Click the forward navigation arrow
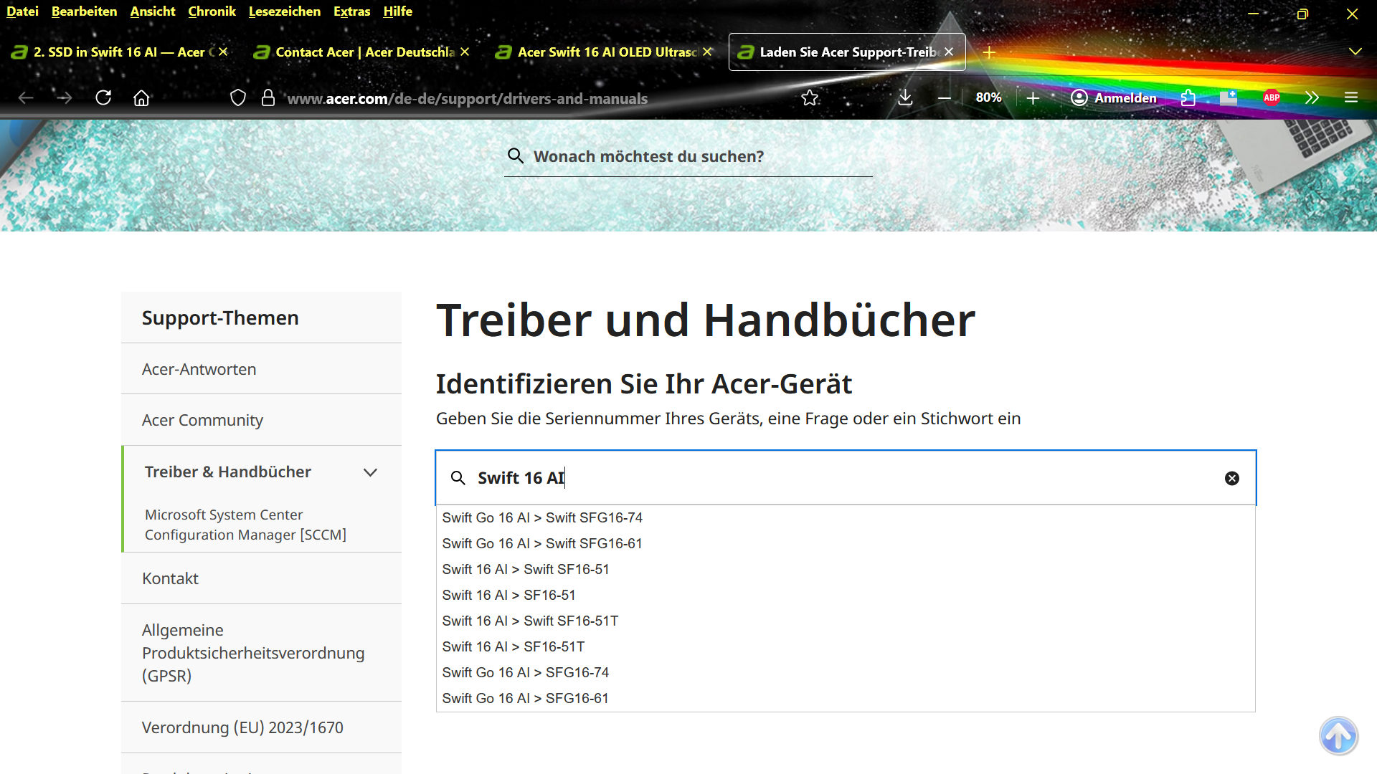The height and width of the screenshot is (774, 1377). (x=65, y=97)
